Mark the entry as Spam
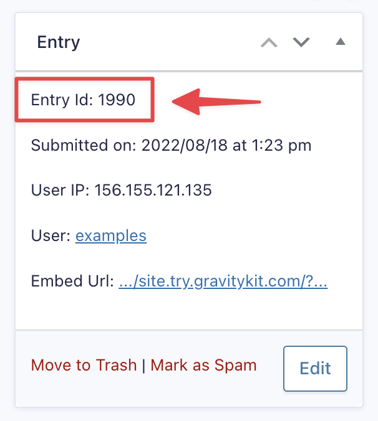 (x=203, y=365)
